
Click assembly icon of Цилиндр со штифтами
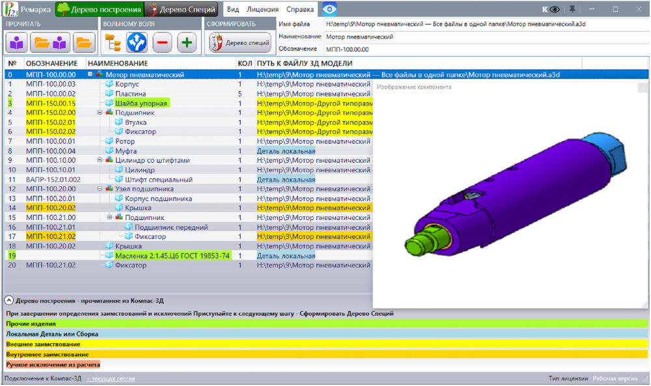point(109,160)
